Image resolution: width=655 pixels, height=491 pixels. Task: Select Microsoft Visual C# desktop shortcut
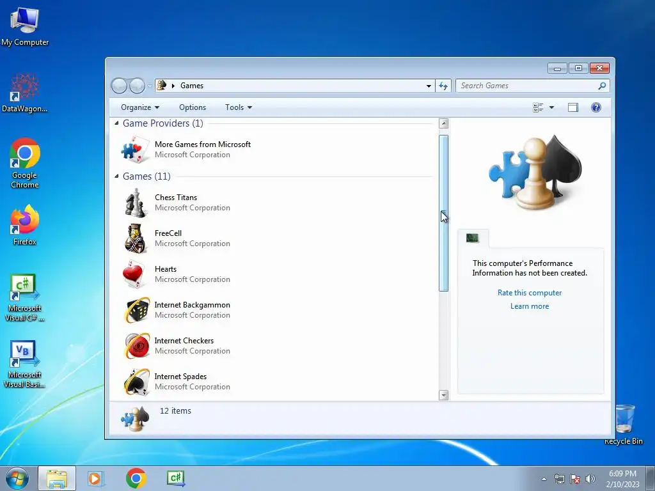25,298
